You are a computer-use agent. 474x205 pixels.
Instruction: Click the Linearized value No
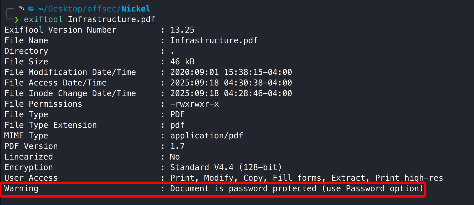[175, 157]
